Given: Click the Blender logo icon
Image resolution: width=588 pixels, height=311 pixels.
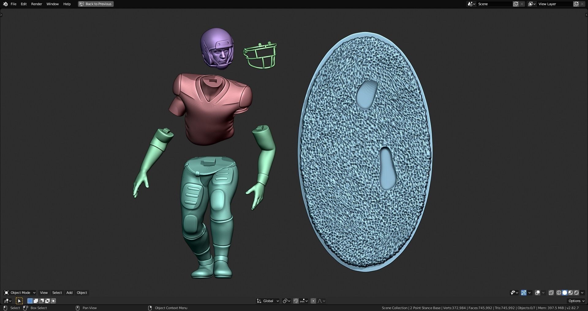Looking at the screenshot, I should point(5,4).
